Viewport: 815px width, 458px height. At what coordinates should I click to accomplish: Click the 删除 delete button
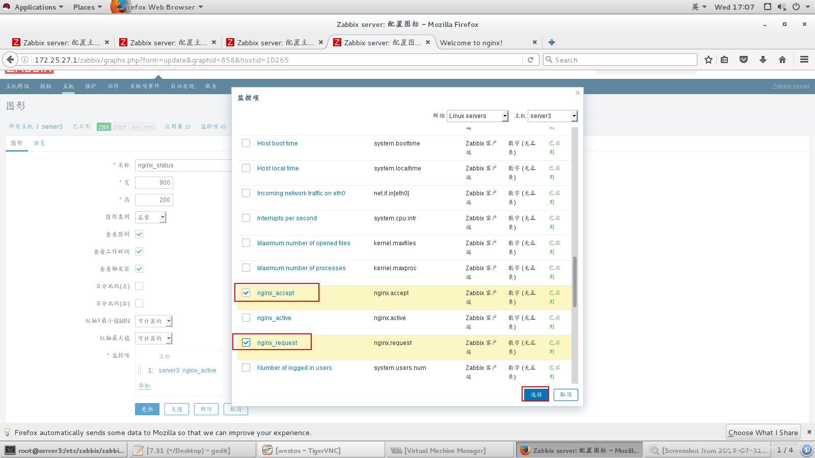pos(206,409)
